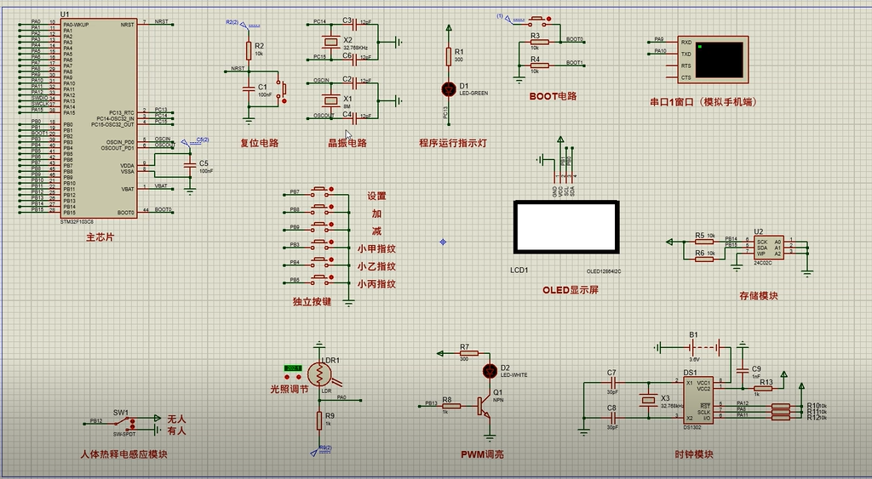872x479 pixels.
Task: Click the 程序运行指示灯 label
Action: (453, 143)
